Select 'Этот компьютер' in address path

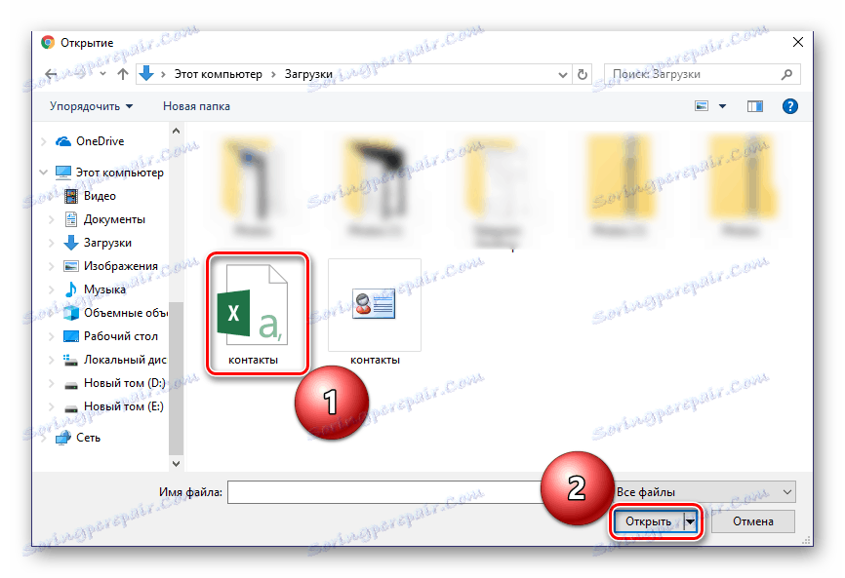218,74
